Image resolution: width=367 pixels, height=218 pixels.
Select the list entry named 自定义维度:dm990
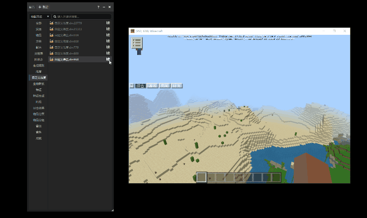coord(80,60)
